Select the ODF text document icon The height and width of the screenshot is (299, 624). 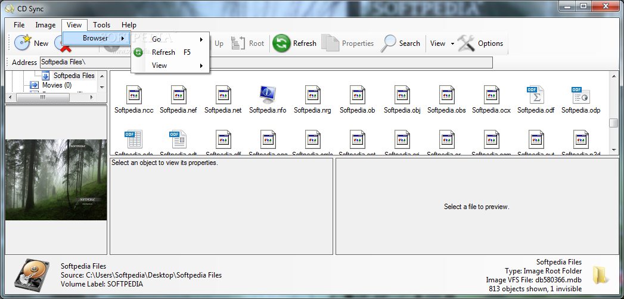point(178,139)
